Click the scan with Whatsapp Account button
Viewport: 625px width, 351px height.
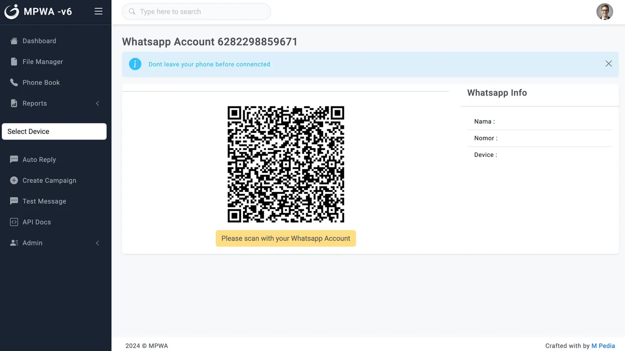(x=286, y=238)
